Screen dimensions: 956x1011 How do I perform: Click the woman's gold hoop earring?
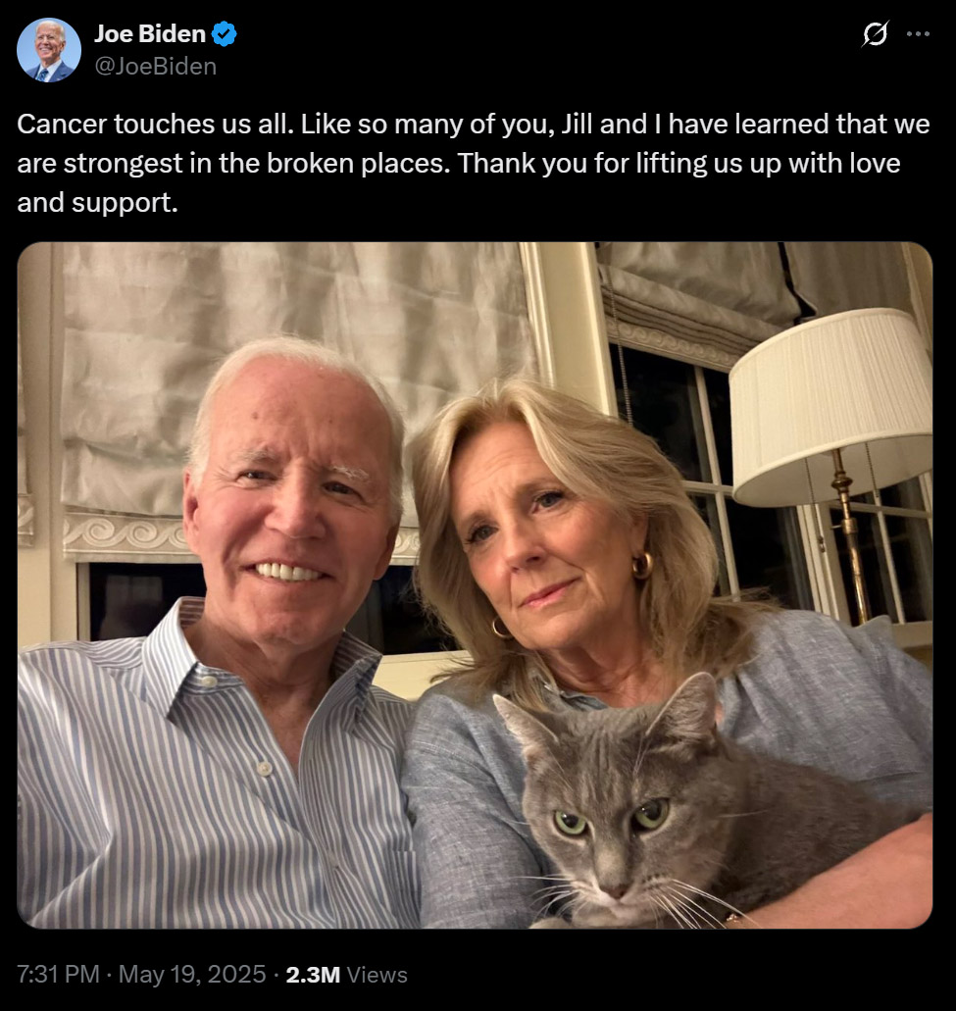pos(643,566)
